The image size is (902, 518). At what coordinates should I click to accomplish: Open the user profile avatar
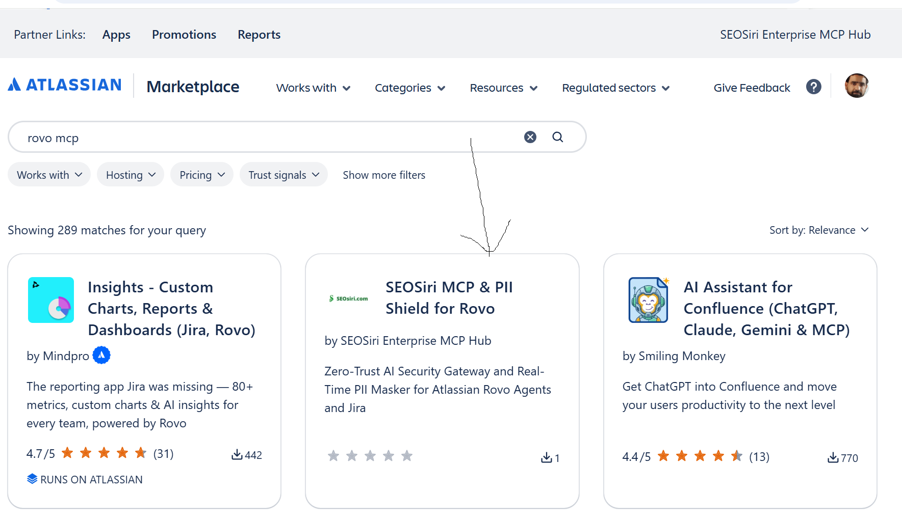coord(857,86)
